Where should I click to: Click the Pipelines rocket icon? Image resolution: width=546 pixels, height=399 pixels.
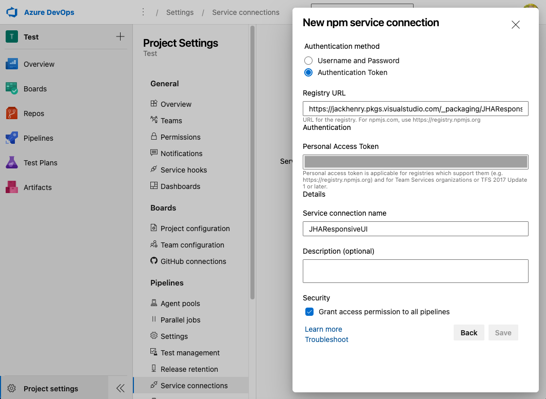point(12,138)
